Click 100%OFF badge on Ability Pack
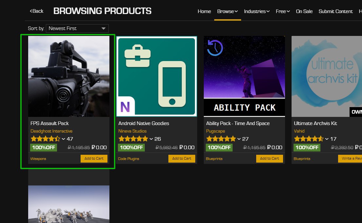This screenshot has width=362, height=223. (219, 148)
